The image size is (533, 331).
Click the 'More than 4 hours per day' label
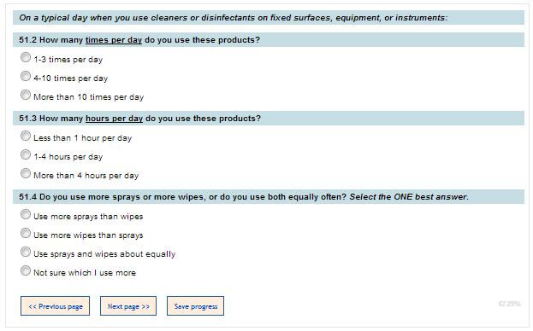(86, 176)
